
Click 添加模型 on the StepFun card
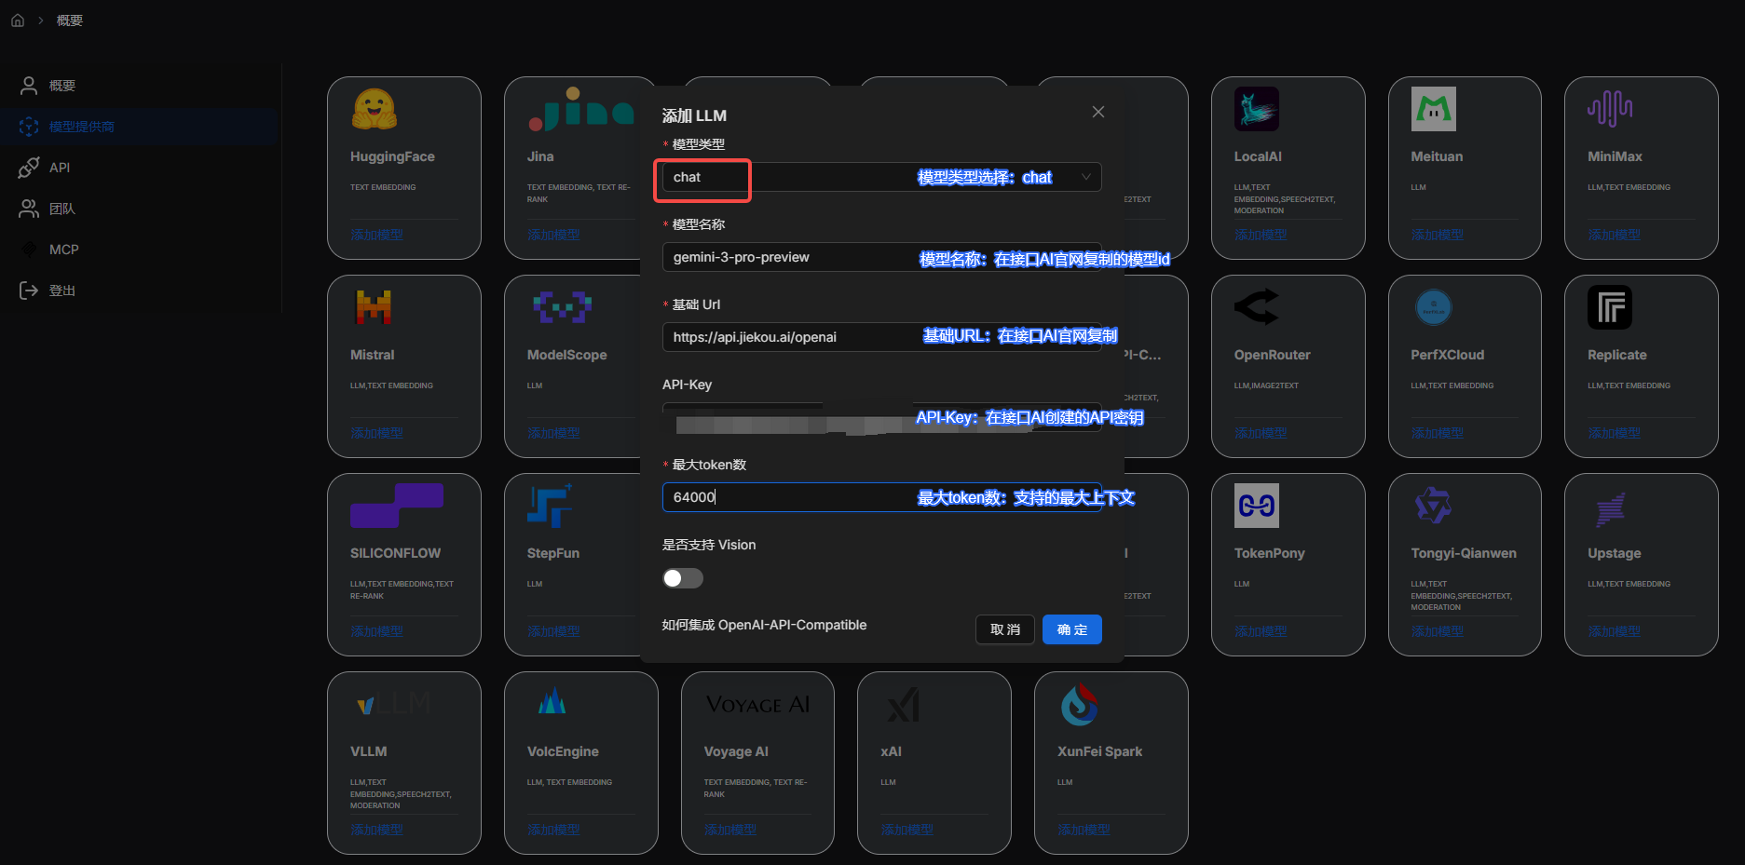[553, 631]
